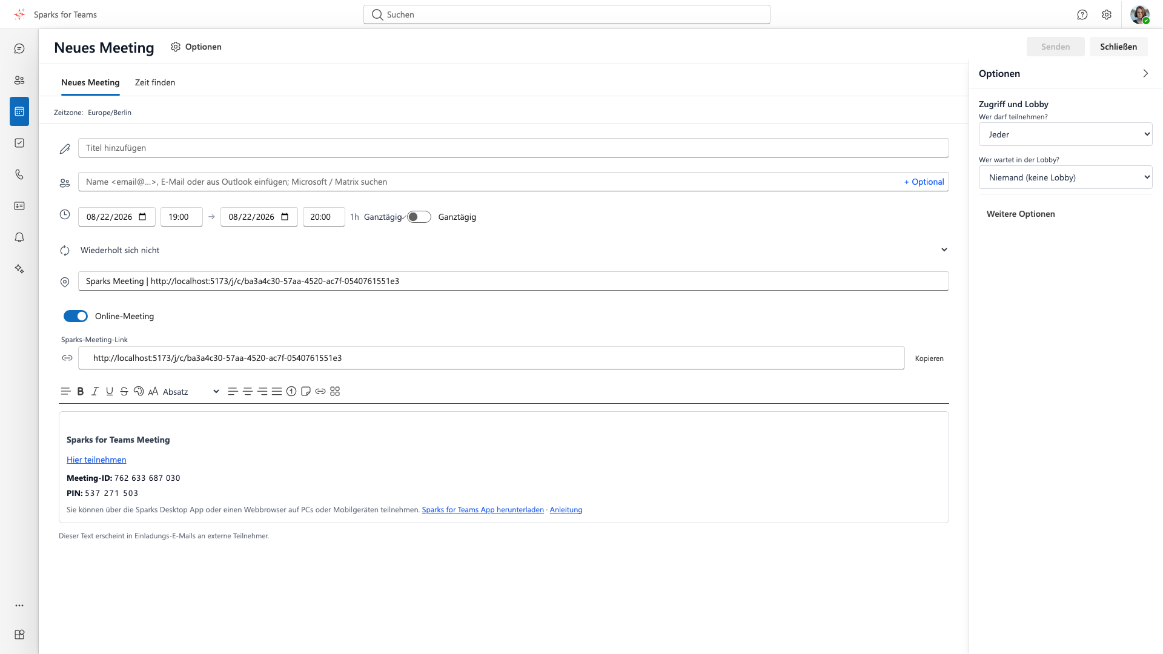Center align text in the editor toolbar
The image size is (1163, 654).
point(248,392)
